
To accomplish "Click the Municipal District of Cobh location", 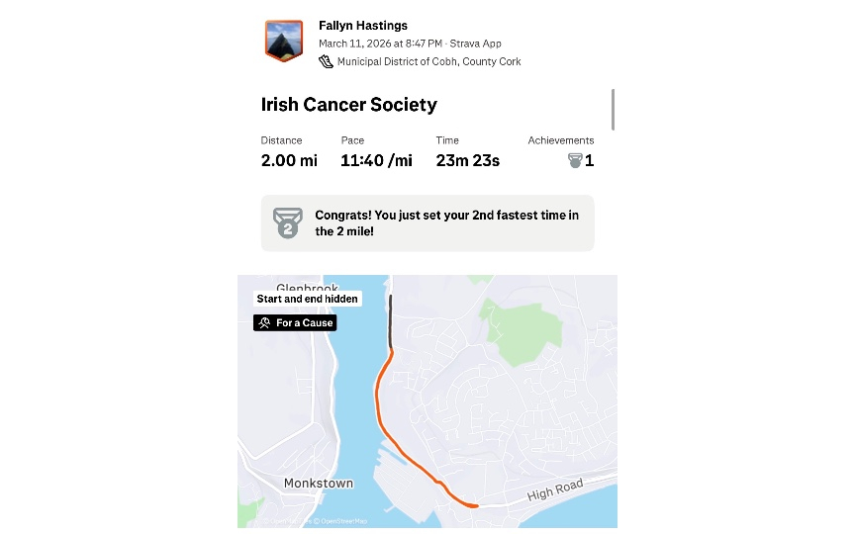I will pyautogui.click(x=428, y=61).
